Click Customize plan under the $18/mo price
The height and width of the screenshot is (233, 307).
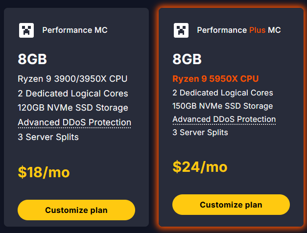click(x=76, y=210)
